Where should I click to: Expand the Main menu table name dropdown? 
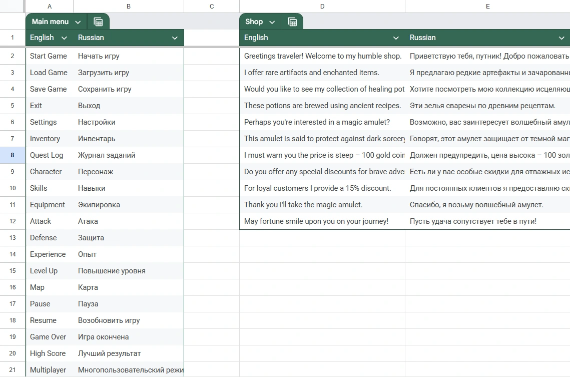pyautogui.click(x=78, y=22)
